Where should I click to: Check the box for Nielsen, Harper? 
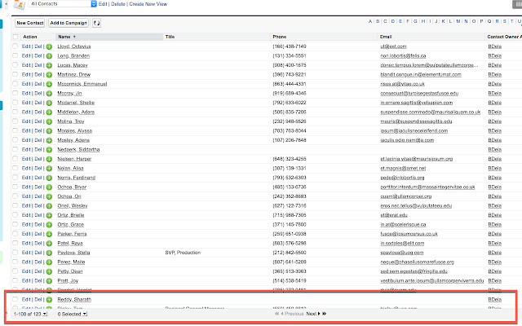pos(15,159)
